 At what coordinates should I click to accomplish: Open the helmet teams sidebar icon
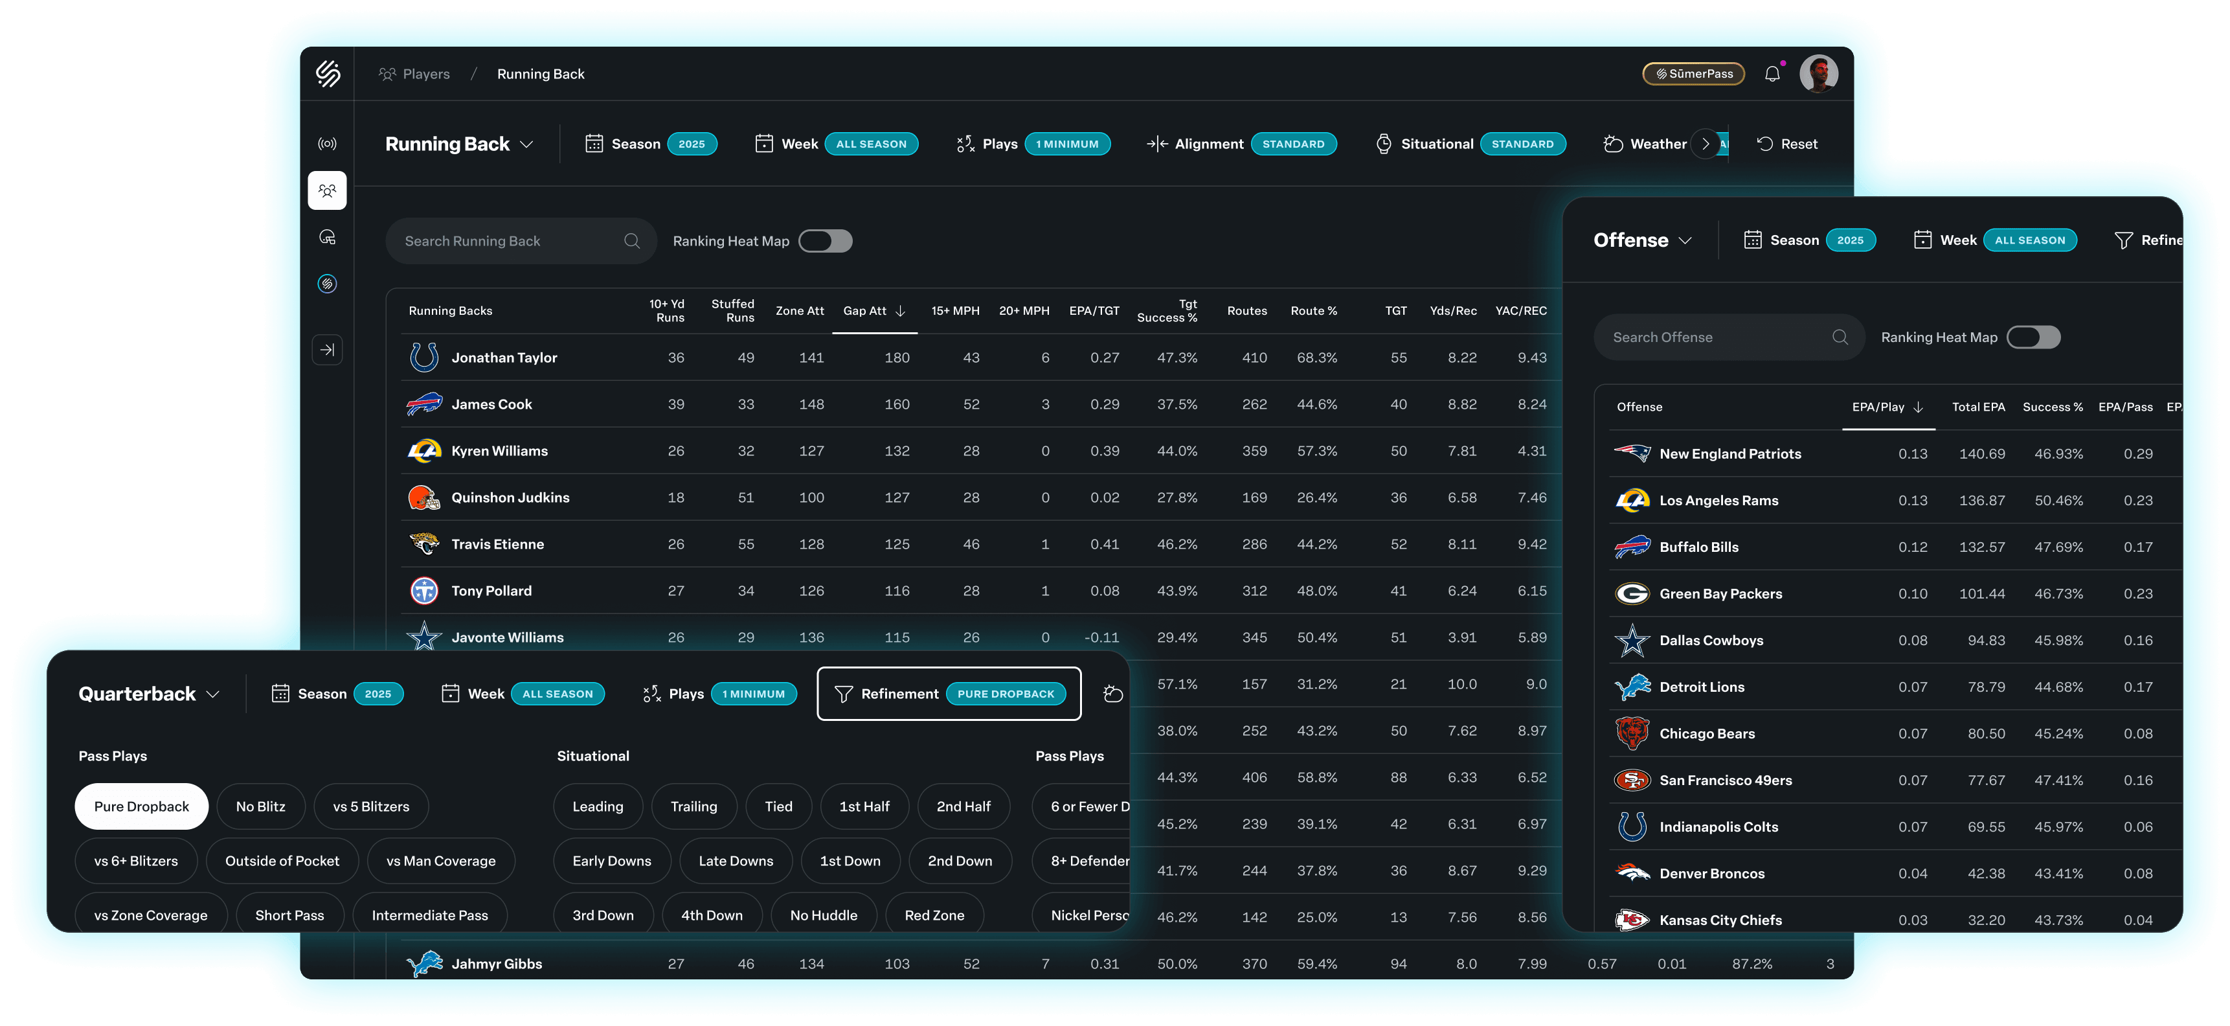coord(327,237)
